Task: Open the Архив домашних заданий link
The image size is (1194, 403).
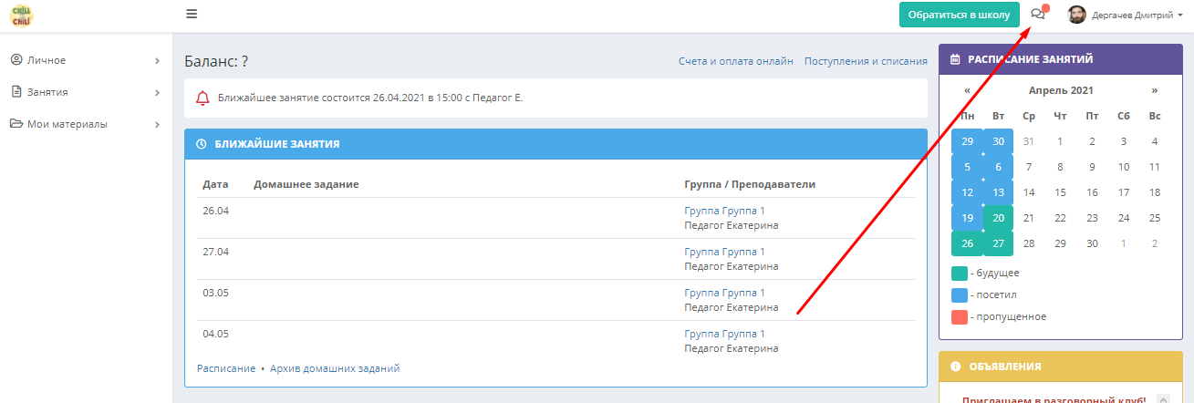Action: (x=335, y=368)
